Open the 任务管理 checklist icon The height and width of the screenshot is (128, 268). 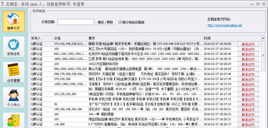coord(13,72)
